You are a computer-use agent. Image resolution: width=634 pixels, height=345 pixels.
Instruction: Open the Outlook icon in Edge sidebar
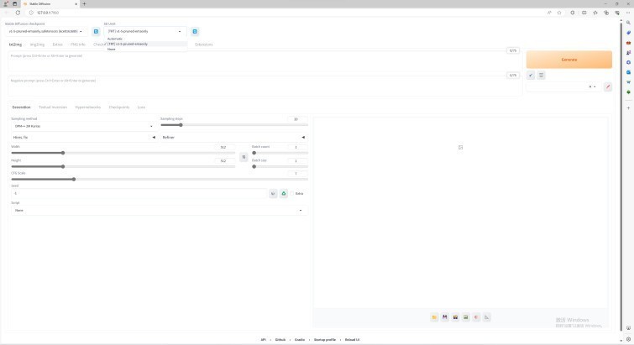pos(628,72)
